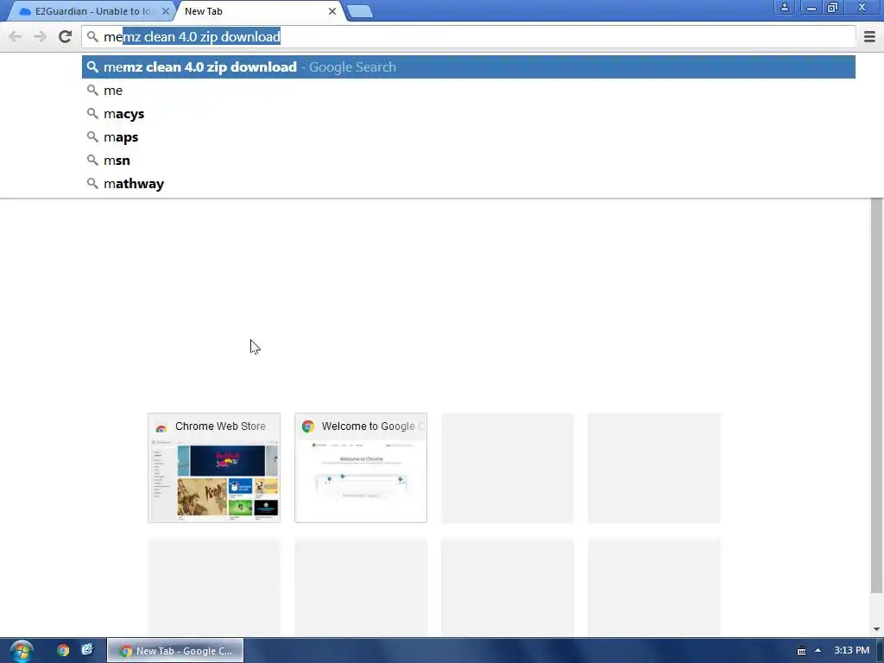Click New Tab - Google Chrome taskbar button
The image size is (884, 663).
[175, 651]
